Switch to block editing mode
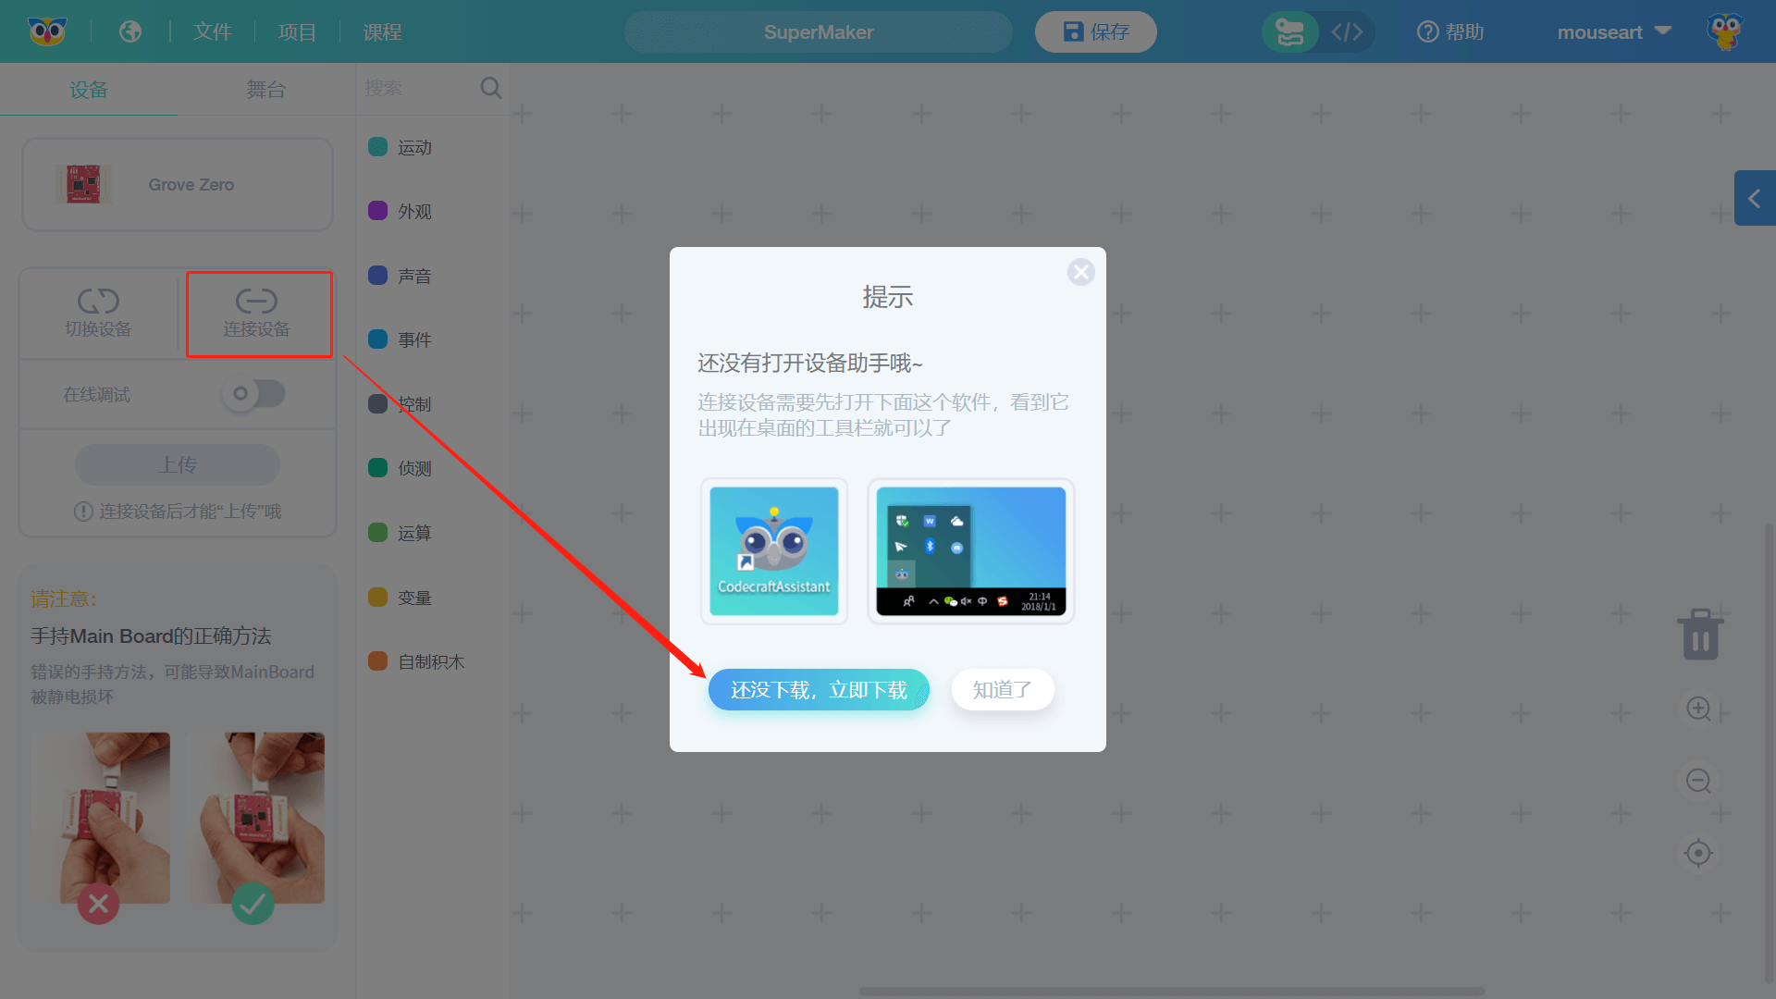 coord(1290,32)
